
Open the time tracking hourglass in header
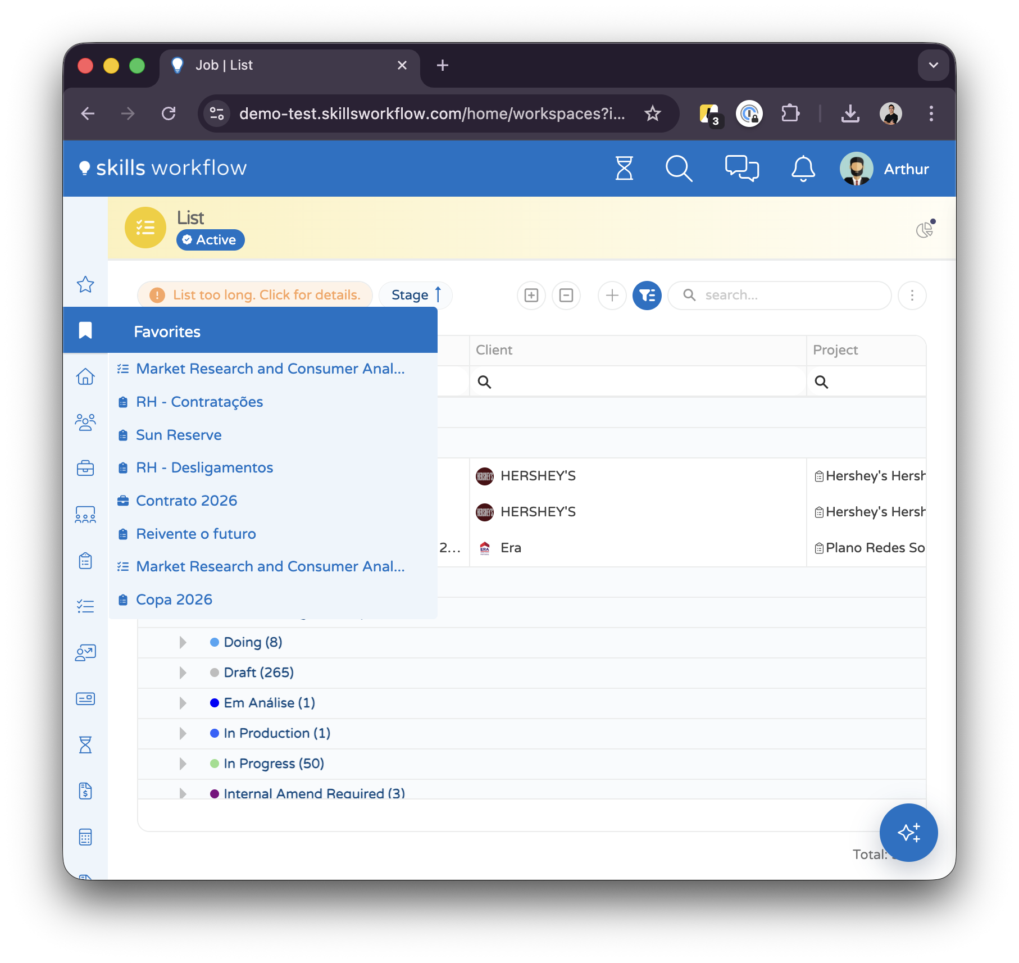click(x=624, y=169)
